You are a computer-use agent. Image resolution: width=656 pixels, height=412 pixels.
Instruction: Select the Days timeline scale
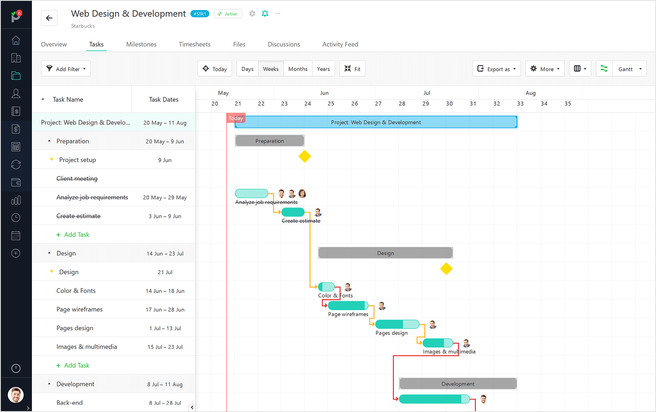(248, 69)
